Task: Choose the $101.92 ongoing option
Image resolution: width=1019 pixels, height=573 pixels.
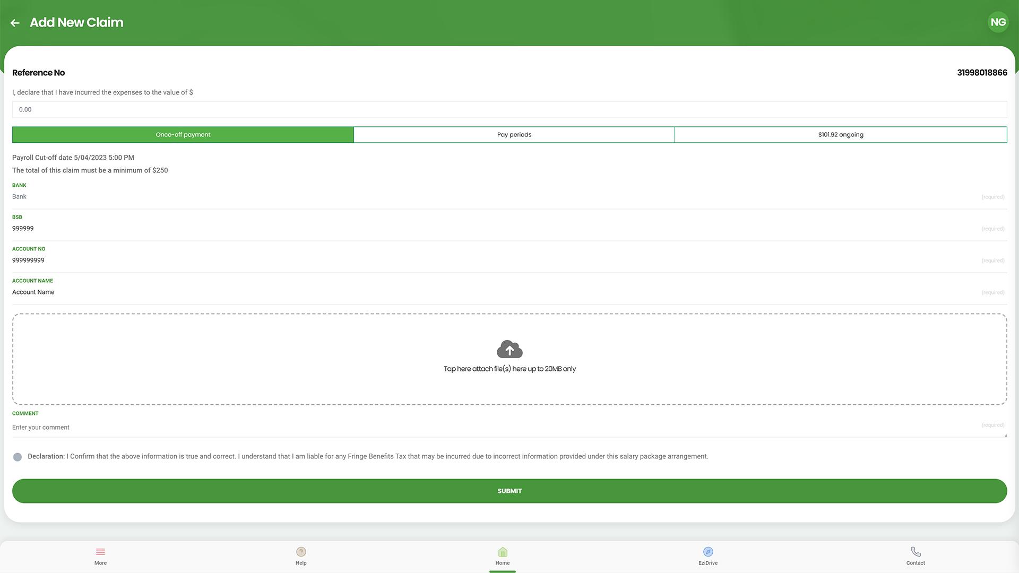Action: [841, 135]
